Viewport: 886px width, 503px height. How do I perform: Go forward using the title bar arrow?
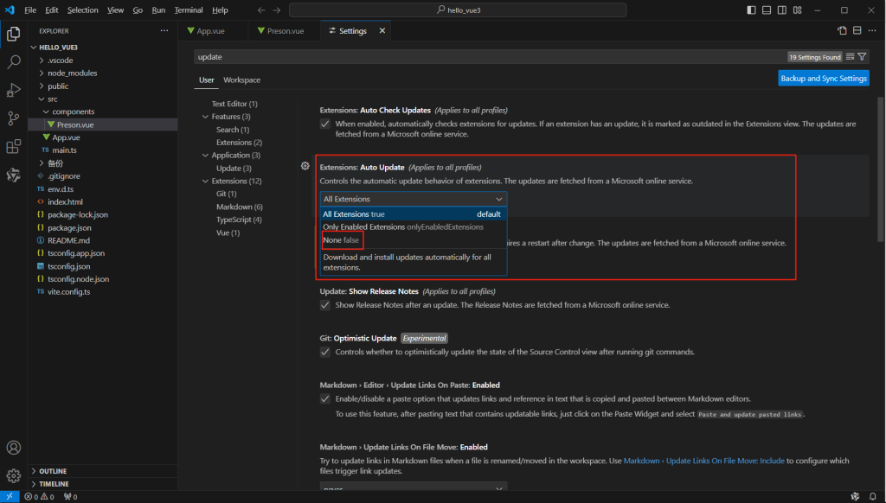[x=276, y=10]
